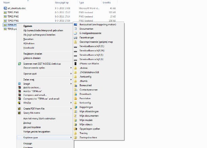Select Linksom draaien
Screen dimensions: 207x148
(32, 58)
